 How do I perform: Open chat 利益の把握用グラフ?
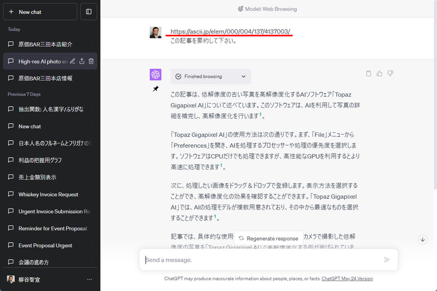pyautogui.click(x=50, y=160)
